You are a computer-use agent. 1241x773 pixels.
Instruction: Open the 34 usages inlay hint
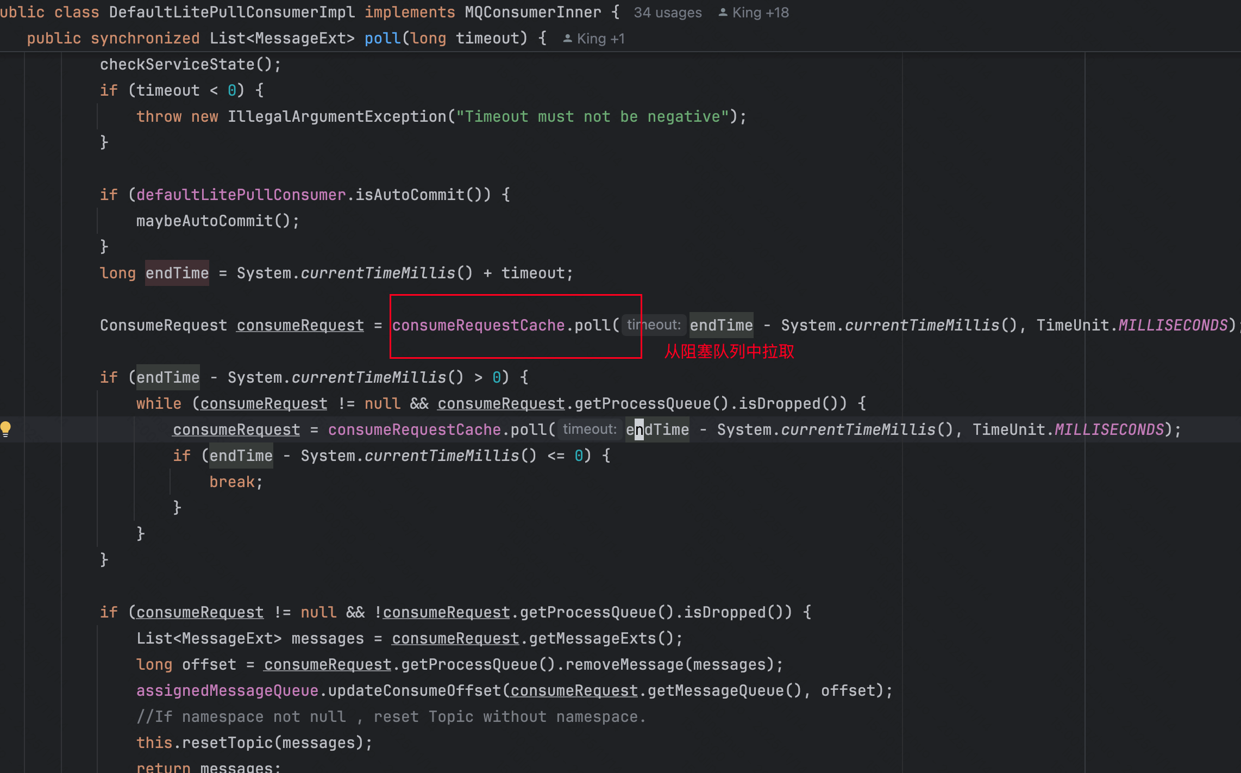pyautogui.click(x=667, y=13)
